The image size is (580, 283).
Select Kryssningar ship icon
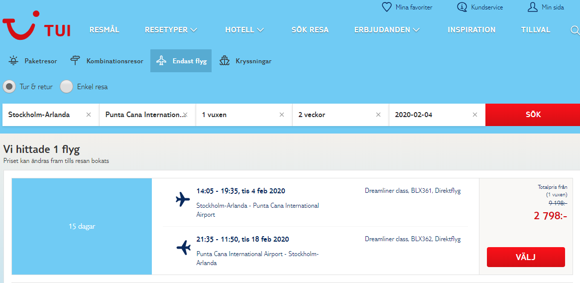click(225, 61)
